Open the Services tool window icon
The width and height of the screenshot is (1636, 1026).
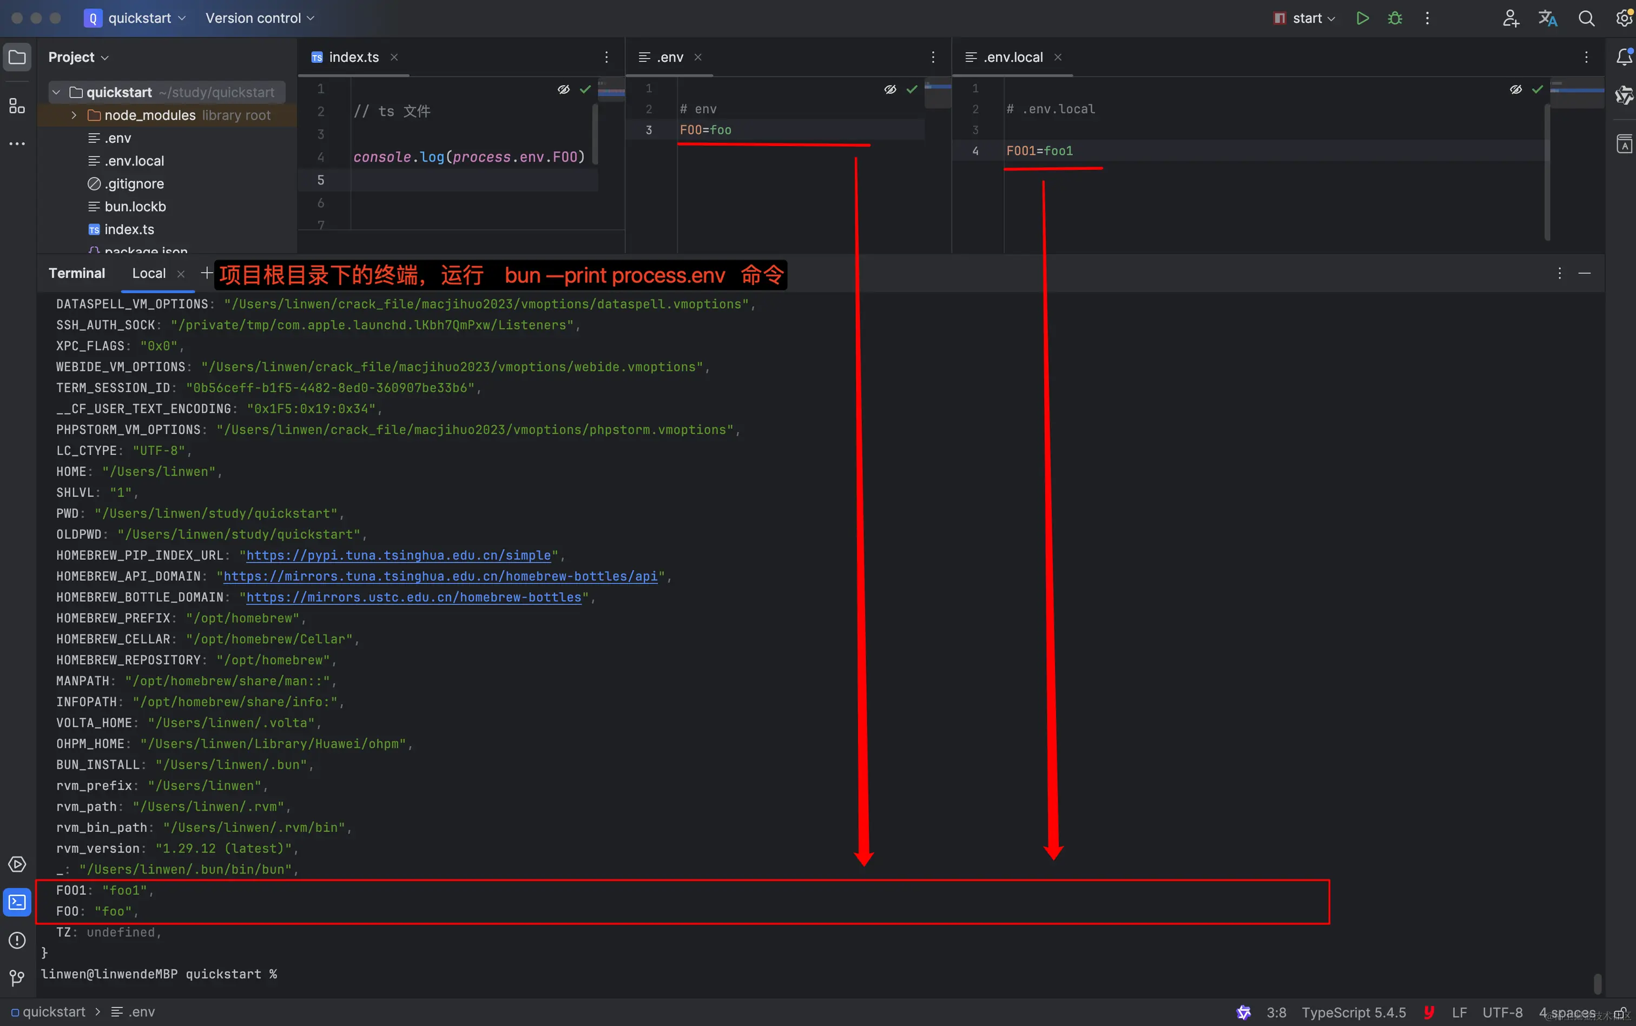click(17, 864)
